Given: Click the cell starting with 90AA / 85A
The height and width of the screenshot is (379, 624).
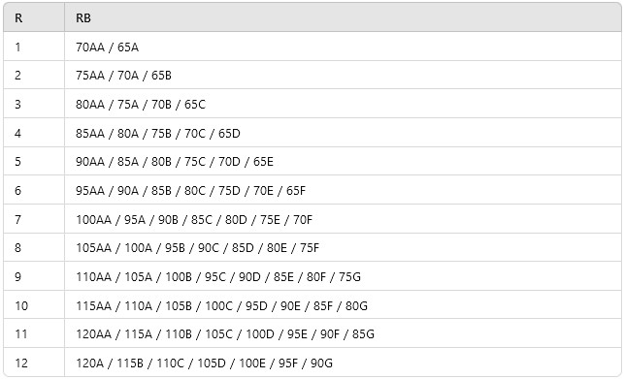Looking at the screenshot, I should (x=343, y=162).
